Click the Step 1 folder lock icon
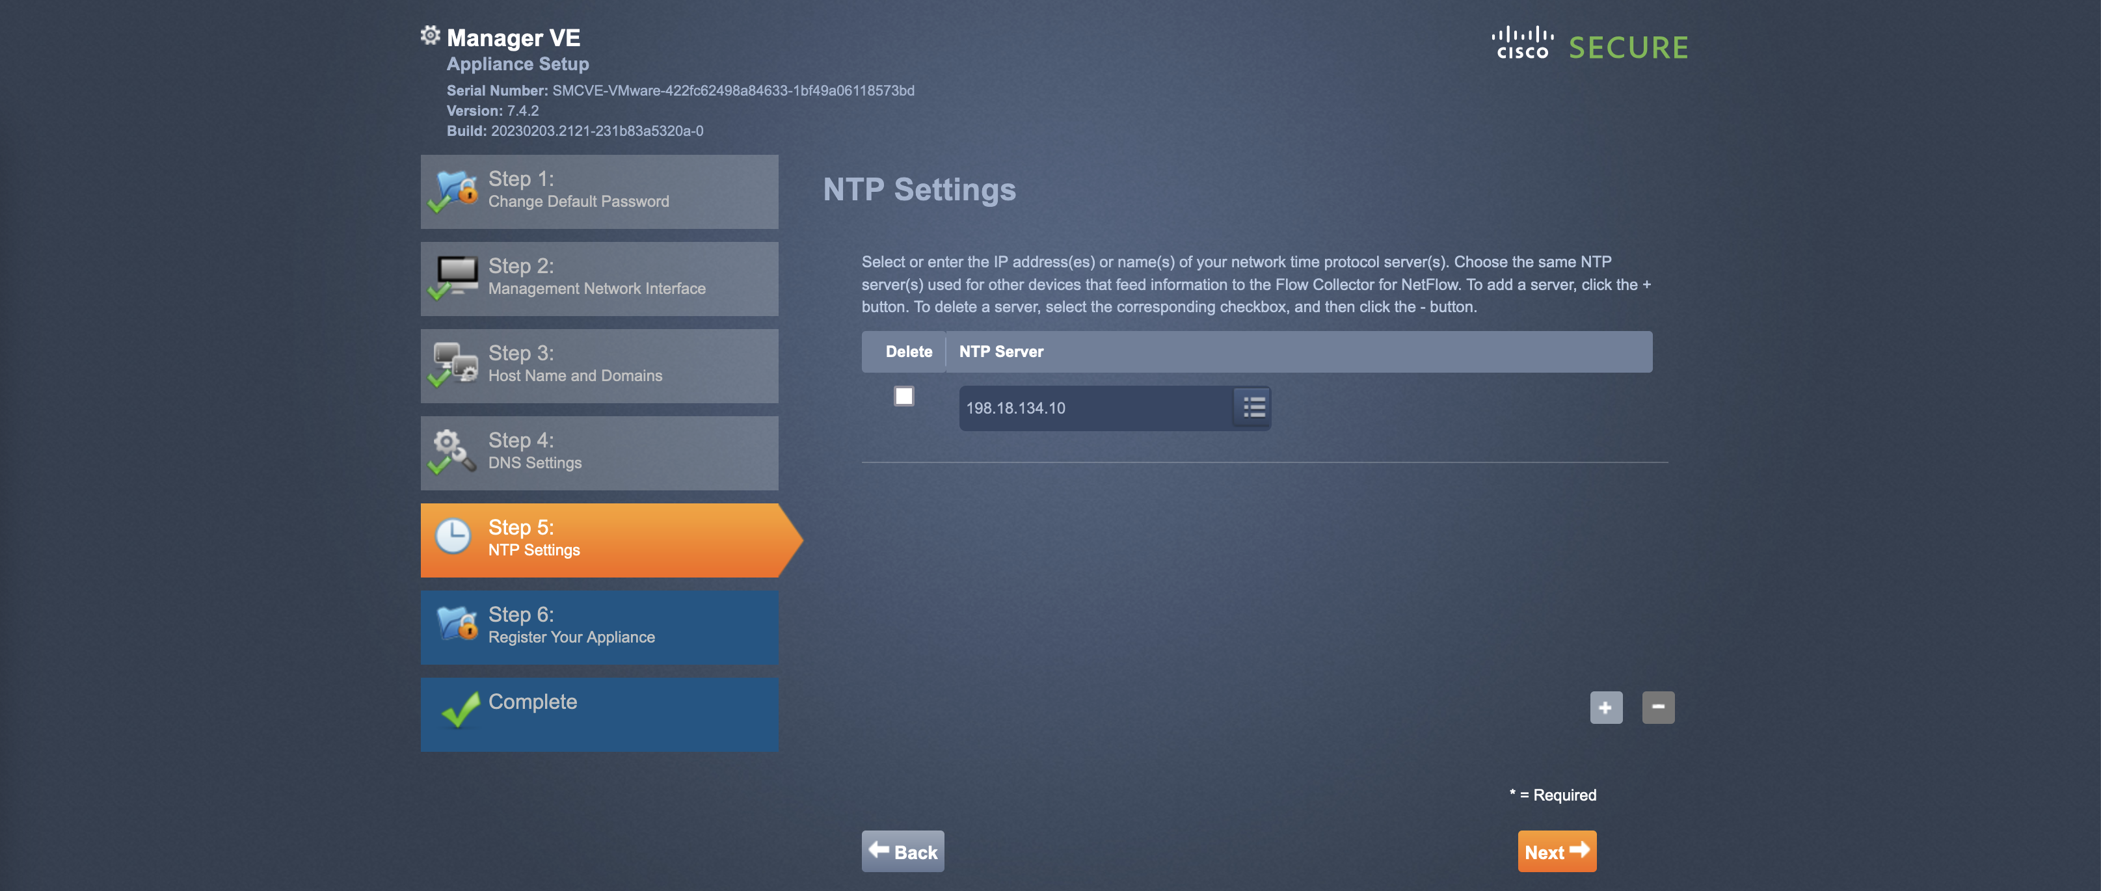This screenshot has height=891, width=2101. click(x=456, y=191)
